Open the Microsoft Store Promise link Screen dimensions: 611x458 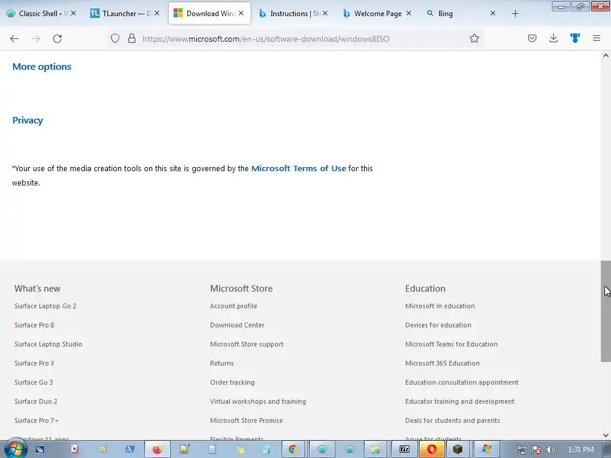pos(246,420)
